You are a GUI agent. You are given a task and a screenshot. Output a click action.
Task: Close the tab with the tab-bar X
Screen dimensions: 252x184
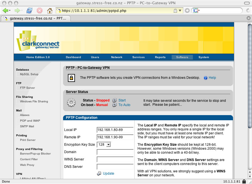248,18
